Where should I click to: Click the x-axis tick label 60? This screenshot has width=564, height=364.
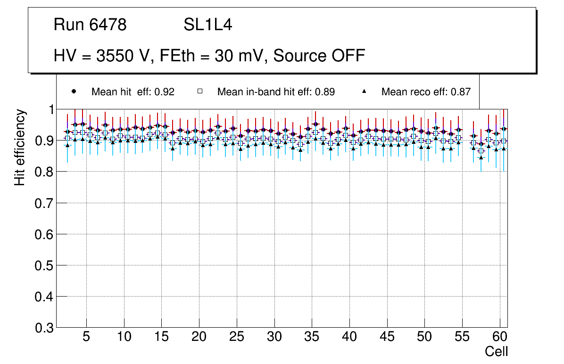500,338
